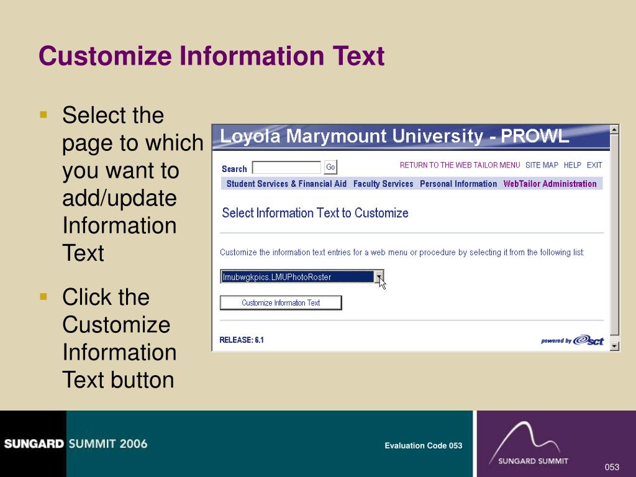Screen dimensions: 636x477
Task: Switch to Faculty Services tab
Action: pyautogui.click(x=383, y=184)
